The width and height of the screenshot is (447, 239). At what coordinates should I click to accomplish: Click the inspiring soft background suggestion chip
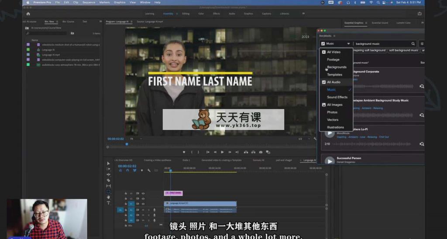(x=369, y=51)
